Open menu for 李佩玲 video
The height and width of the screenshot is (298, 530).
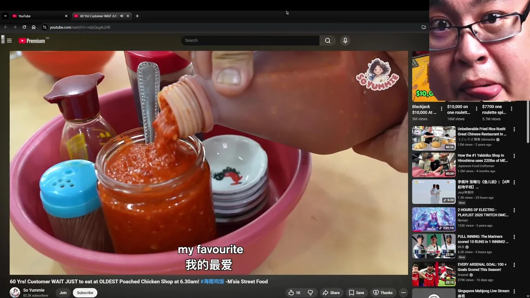click(x=514, y=183)
